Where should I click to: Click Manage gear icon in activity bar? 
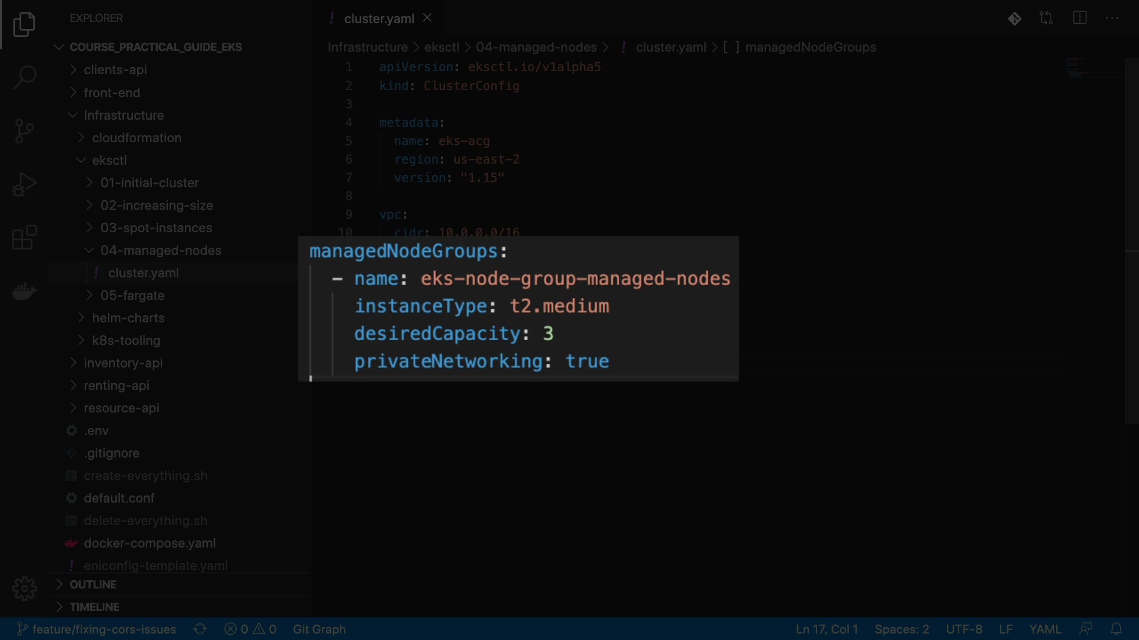pyautogui.click(x=24, y=588)
